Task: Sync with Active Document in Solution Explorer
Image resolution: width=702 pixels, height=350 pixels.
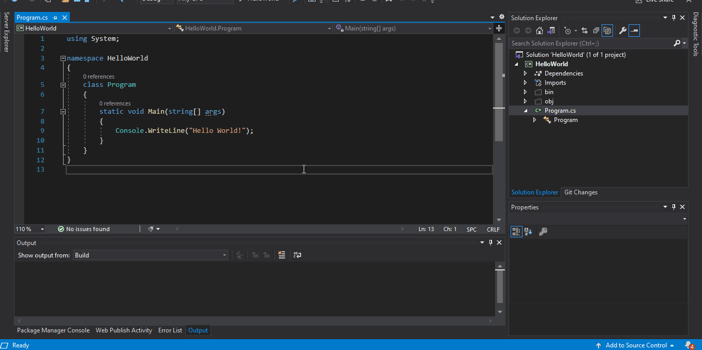Action: click(x=585, y=31)
